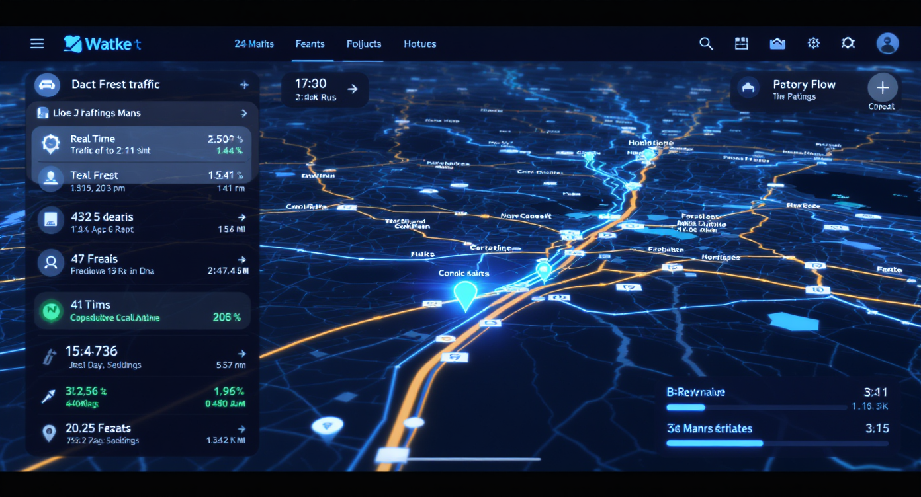
Task: Select the large blue map location pin
Action: (x=465, y=295)
